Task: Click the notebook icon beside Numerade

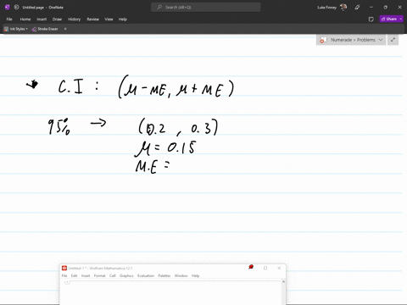Action: point(323,40)
